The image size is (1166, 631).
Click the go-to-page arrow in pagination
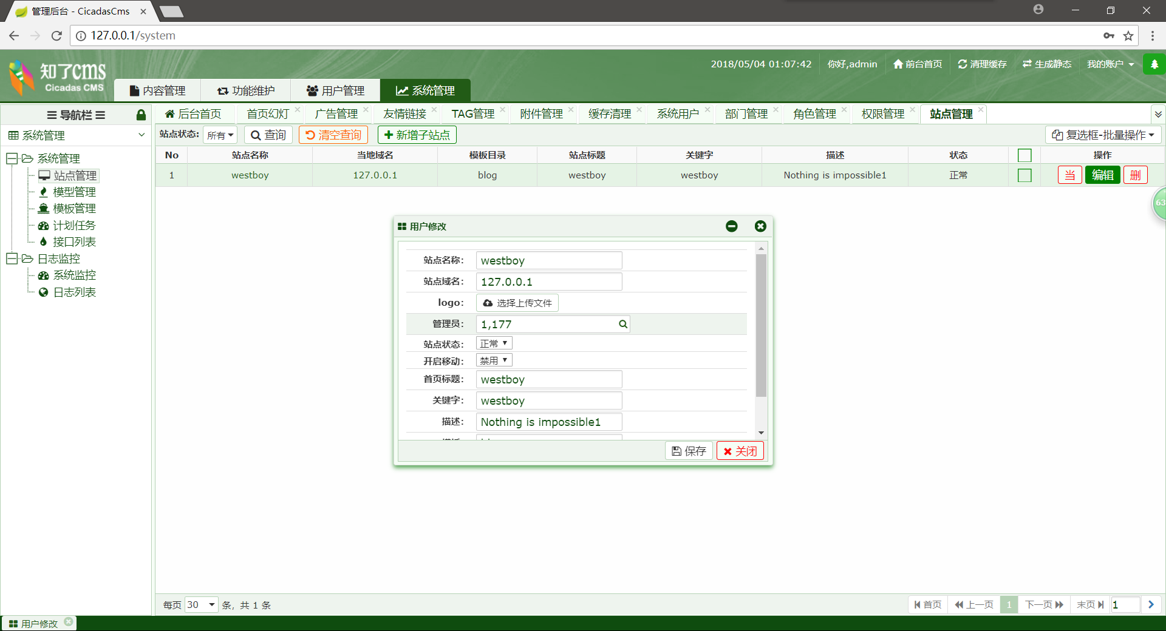1151,604
